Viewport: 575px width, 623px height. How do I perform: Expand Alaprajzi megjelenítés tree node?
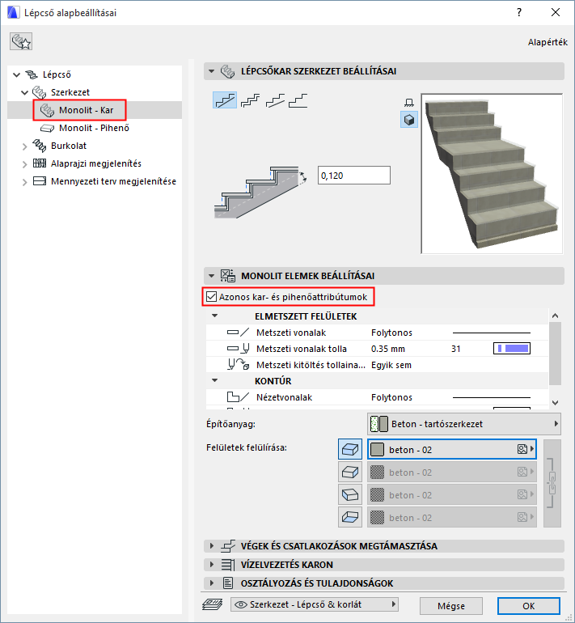point(24,164)
